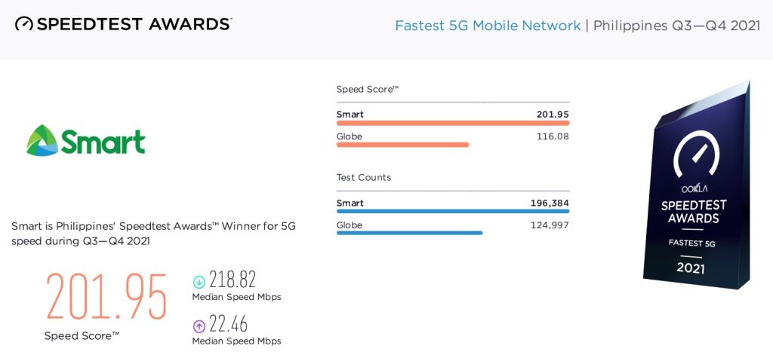Click Globe's orange Speed Score bar
773x361 pixels.
pos(402,145)
